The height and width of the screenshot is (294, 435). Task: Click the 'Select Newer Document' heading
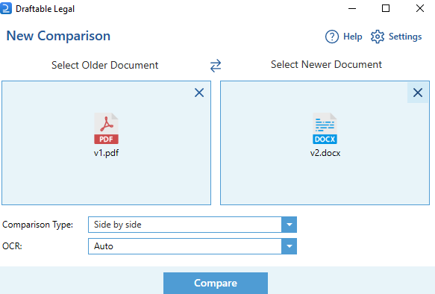pos(326,65)
